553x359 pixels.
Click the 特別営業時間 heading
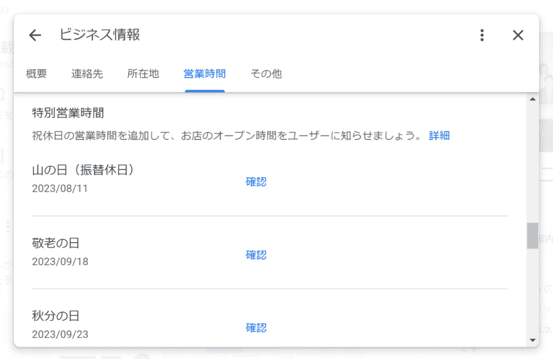(68, 113)
